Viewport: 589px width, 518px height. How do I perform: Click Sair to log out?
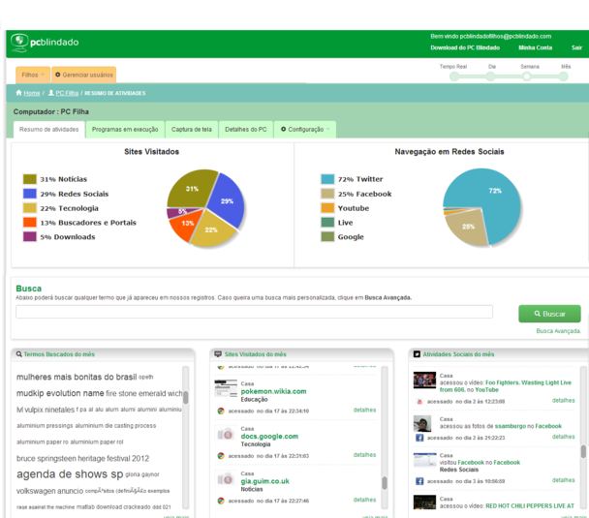(576, 47)
